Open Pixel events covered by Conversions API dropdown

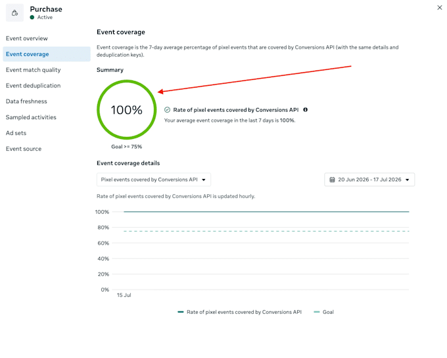(154, 180)
